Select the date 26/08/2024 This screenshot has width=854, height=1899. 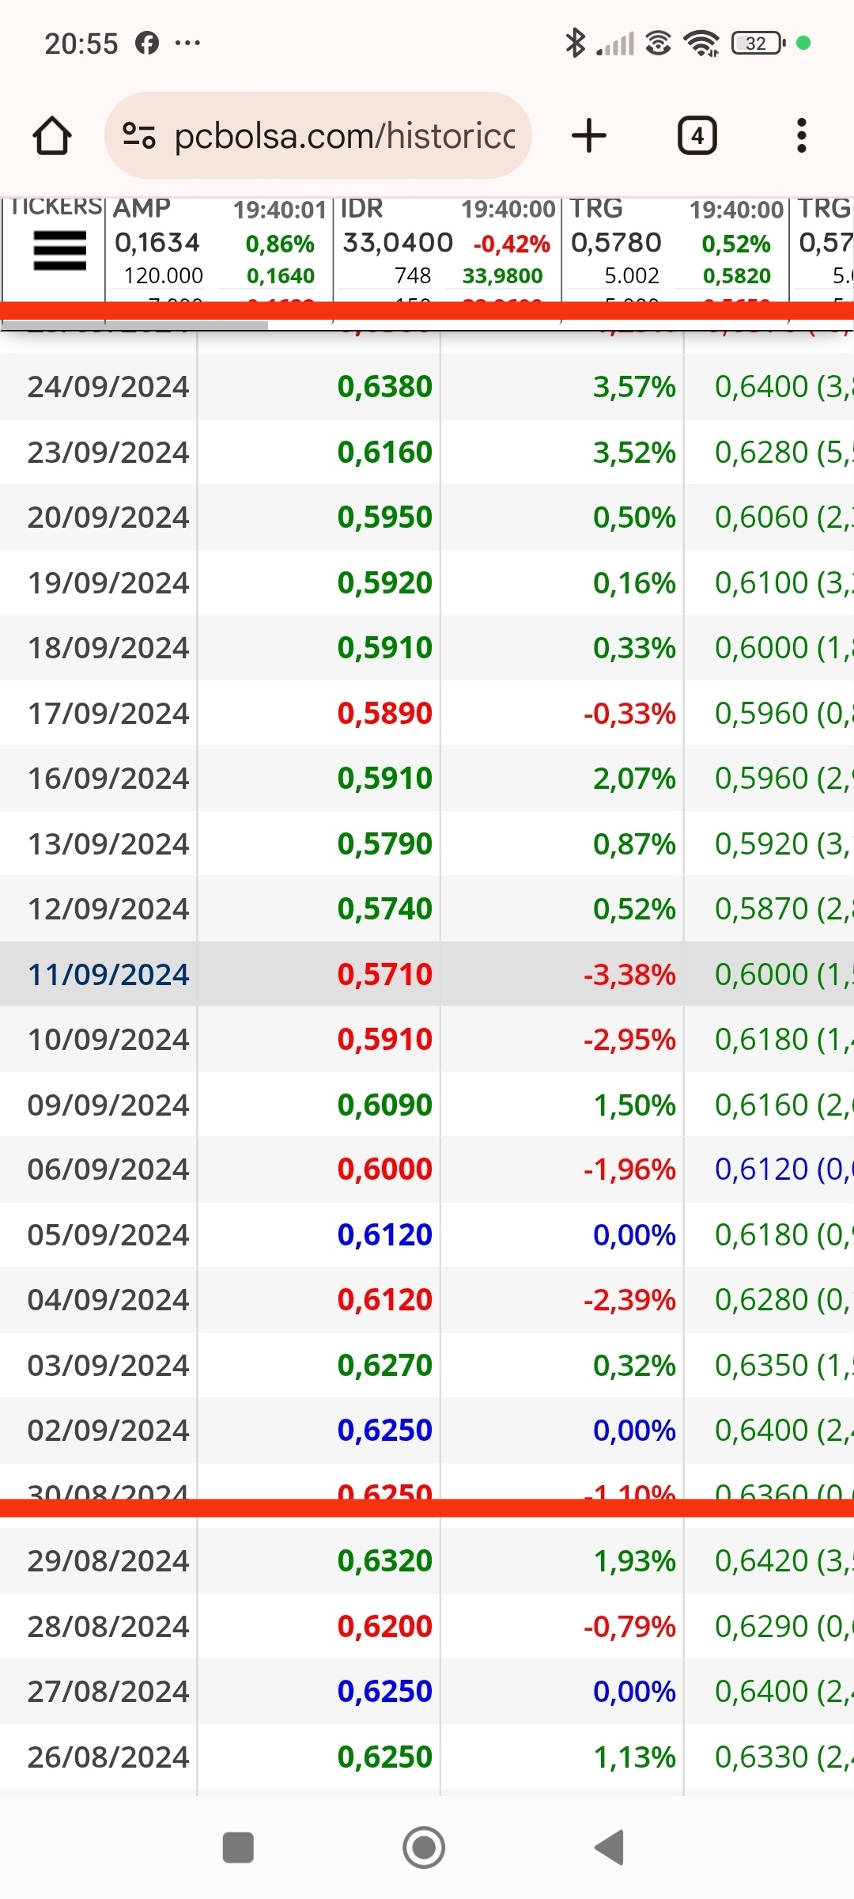click(108, 1757)
